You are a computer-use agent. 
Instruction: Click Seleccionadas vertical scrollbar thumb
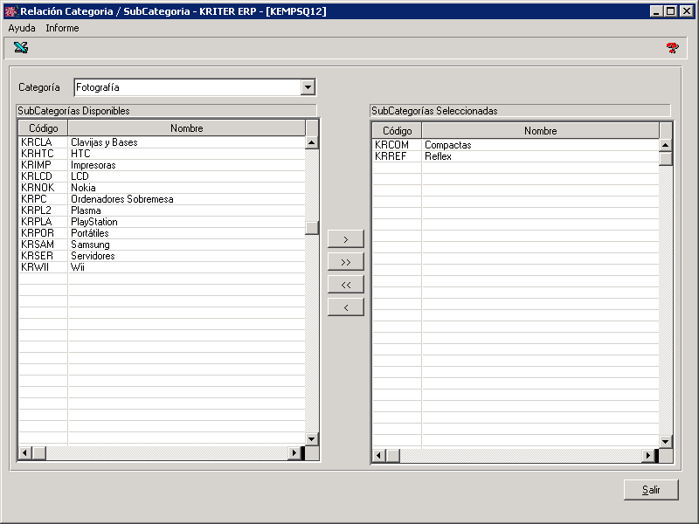tap(666, 159)
